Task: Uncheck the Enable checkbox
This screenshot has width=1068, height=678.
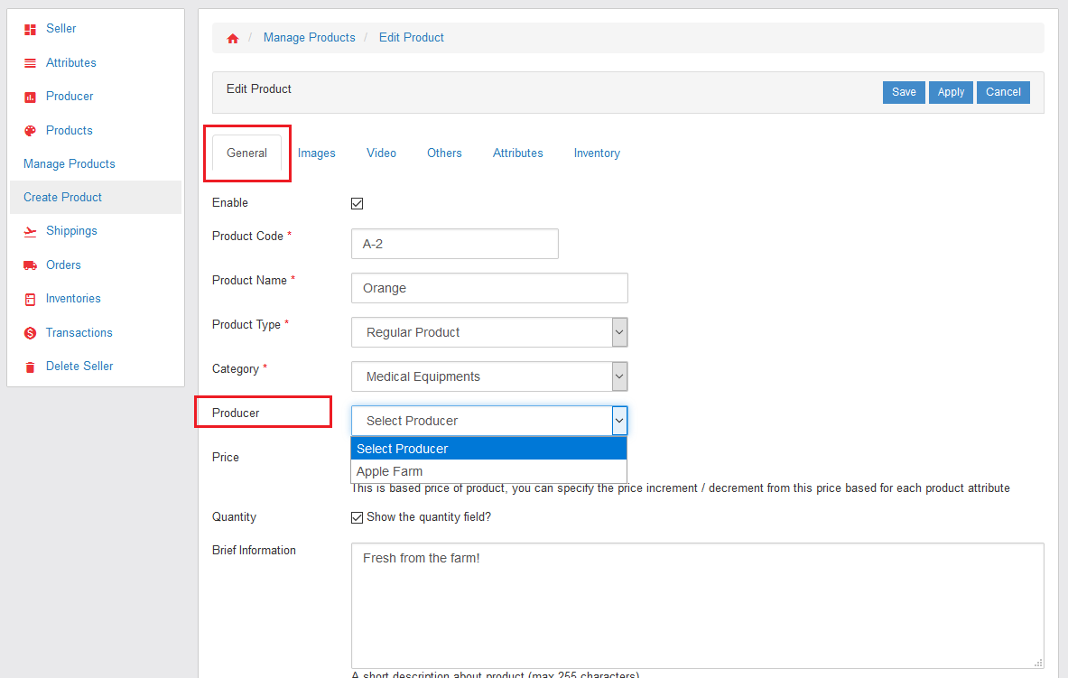Action: pyautogui.click(x=357, y=204)
